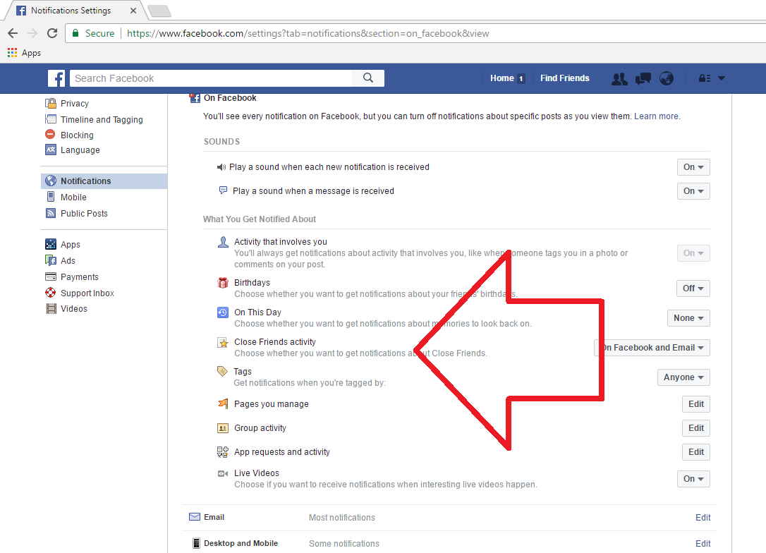
Task: Edit Desktop and Mobile notification settings
Action: pos(703,543)
